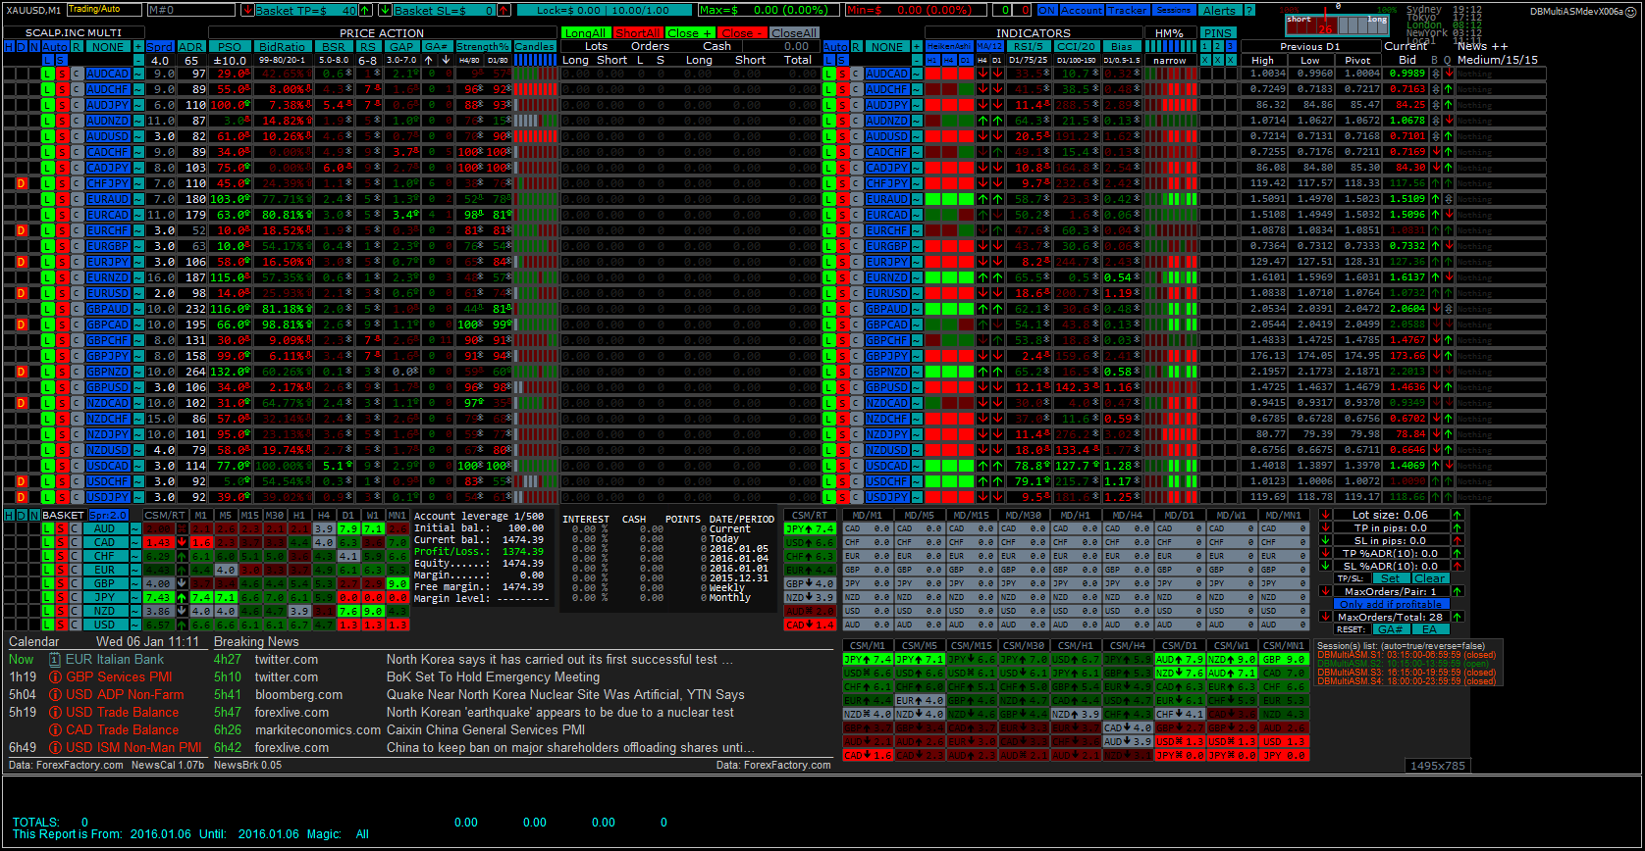Click the smiley face icon next to DBMultiASMdevX006a
Viewport: 1645px width, 851px height.
coord(1631,11)
